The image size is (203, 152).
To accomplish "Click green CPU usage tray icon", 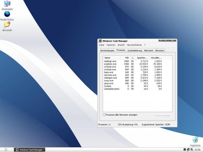I will (x=184, y=149).
